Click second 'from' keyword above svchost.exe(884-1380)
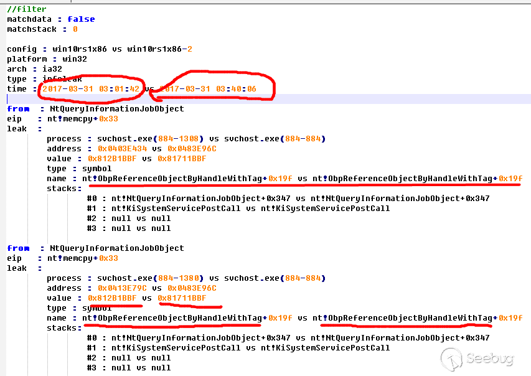 pos(18,248)
